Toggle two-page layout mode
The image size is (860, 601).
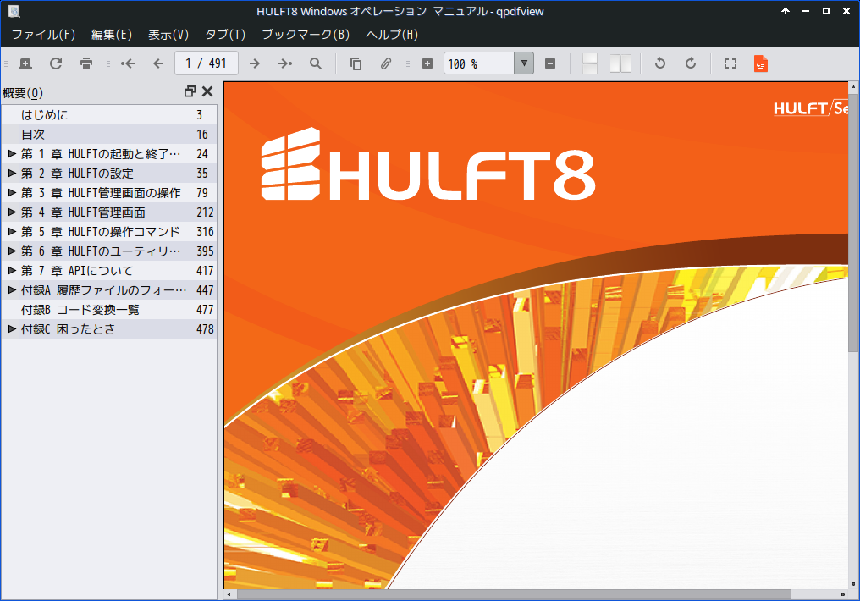(x=620, y=63)
